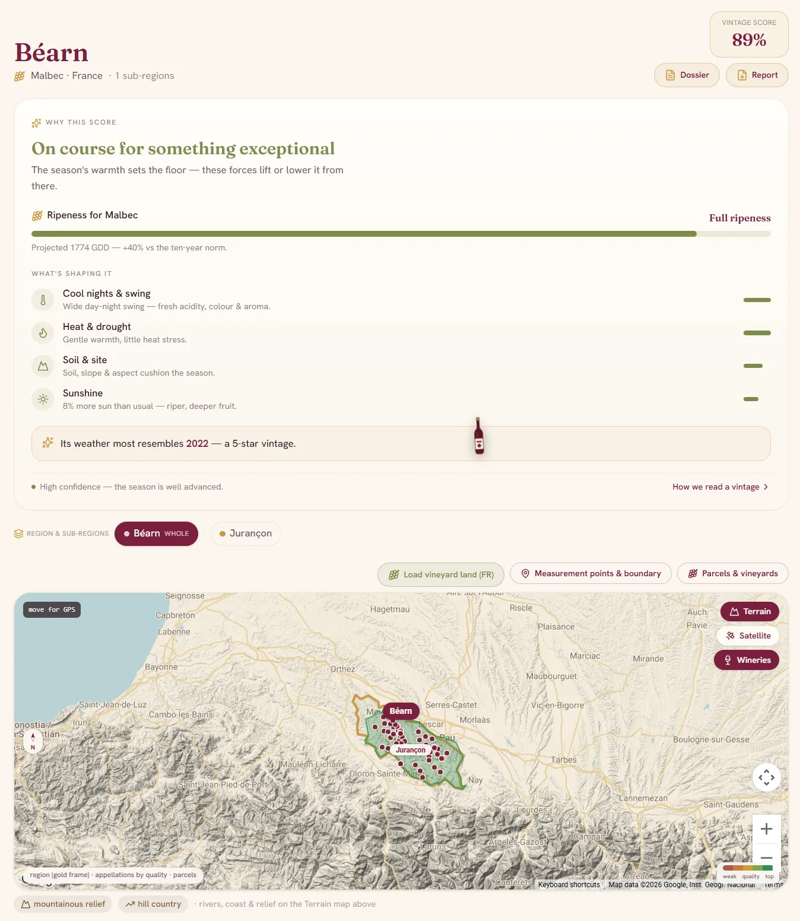Screen dimensions: 800x921
Task: Toggle Satellite map view
Action: [748, 636]
